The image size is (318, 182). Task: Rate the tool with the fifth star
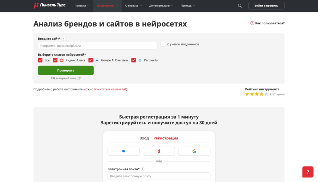pos(266,94)
